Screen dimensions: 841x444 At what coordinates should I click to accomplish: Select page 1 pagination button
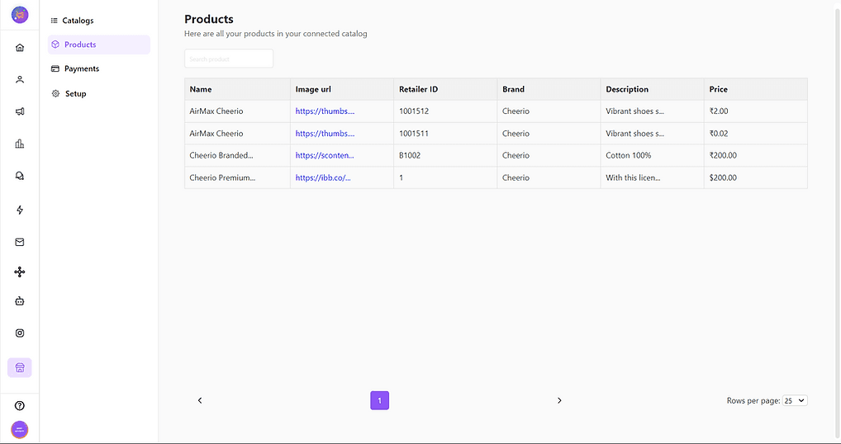380,400
